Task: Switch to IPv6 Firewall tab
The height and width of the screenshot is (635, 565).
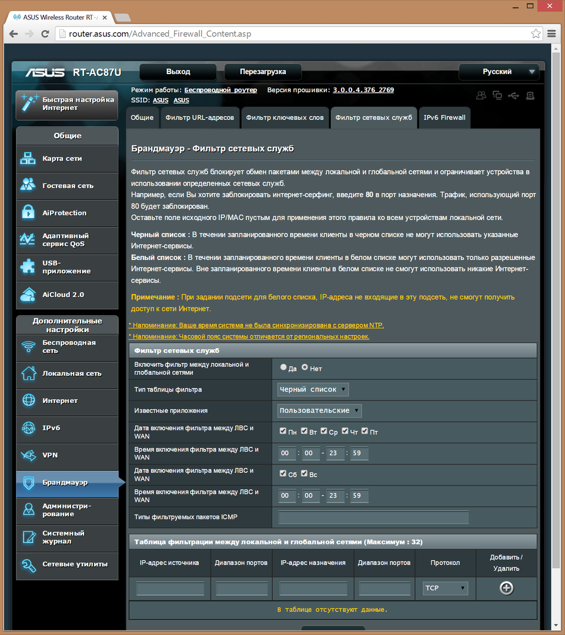Action: click(x=444, y=118)
